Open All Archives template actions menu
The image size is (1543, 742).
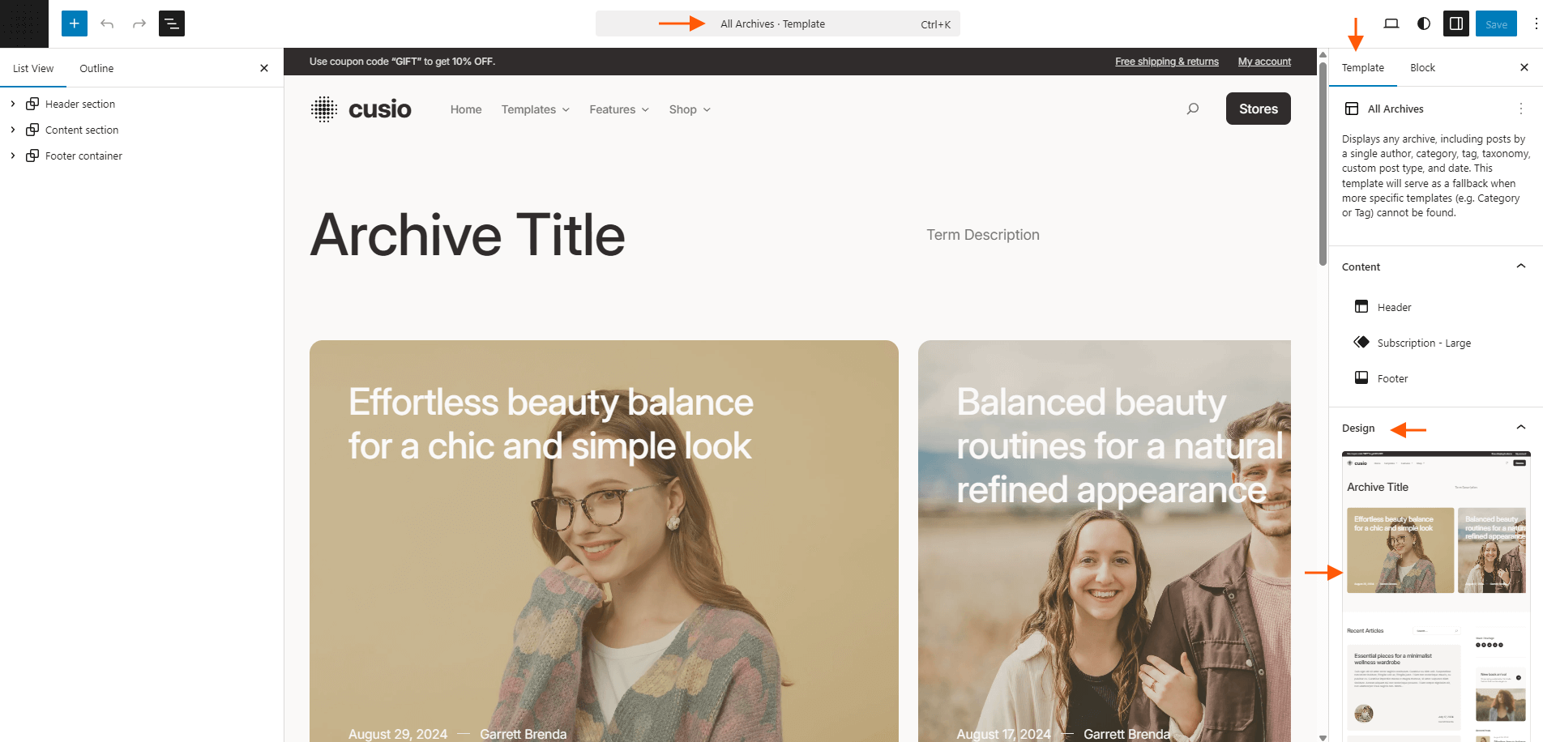pos(1521,109)
